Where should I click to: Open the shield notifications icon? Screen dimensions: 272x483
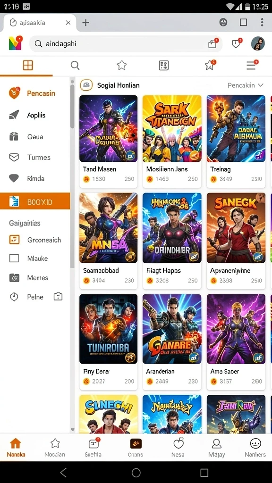click(237, 43)
